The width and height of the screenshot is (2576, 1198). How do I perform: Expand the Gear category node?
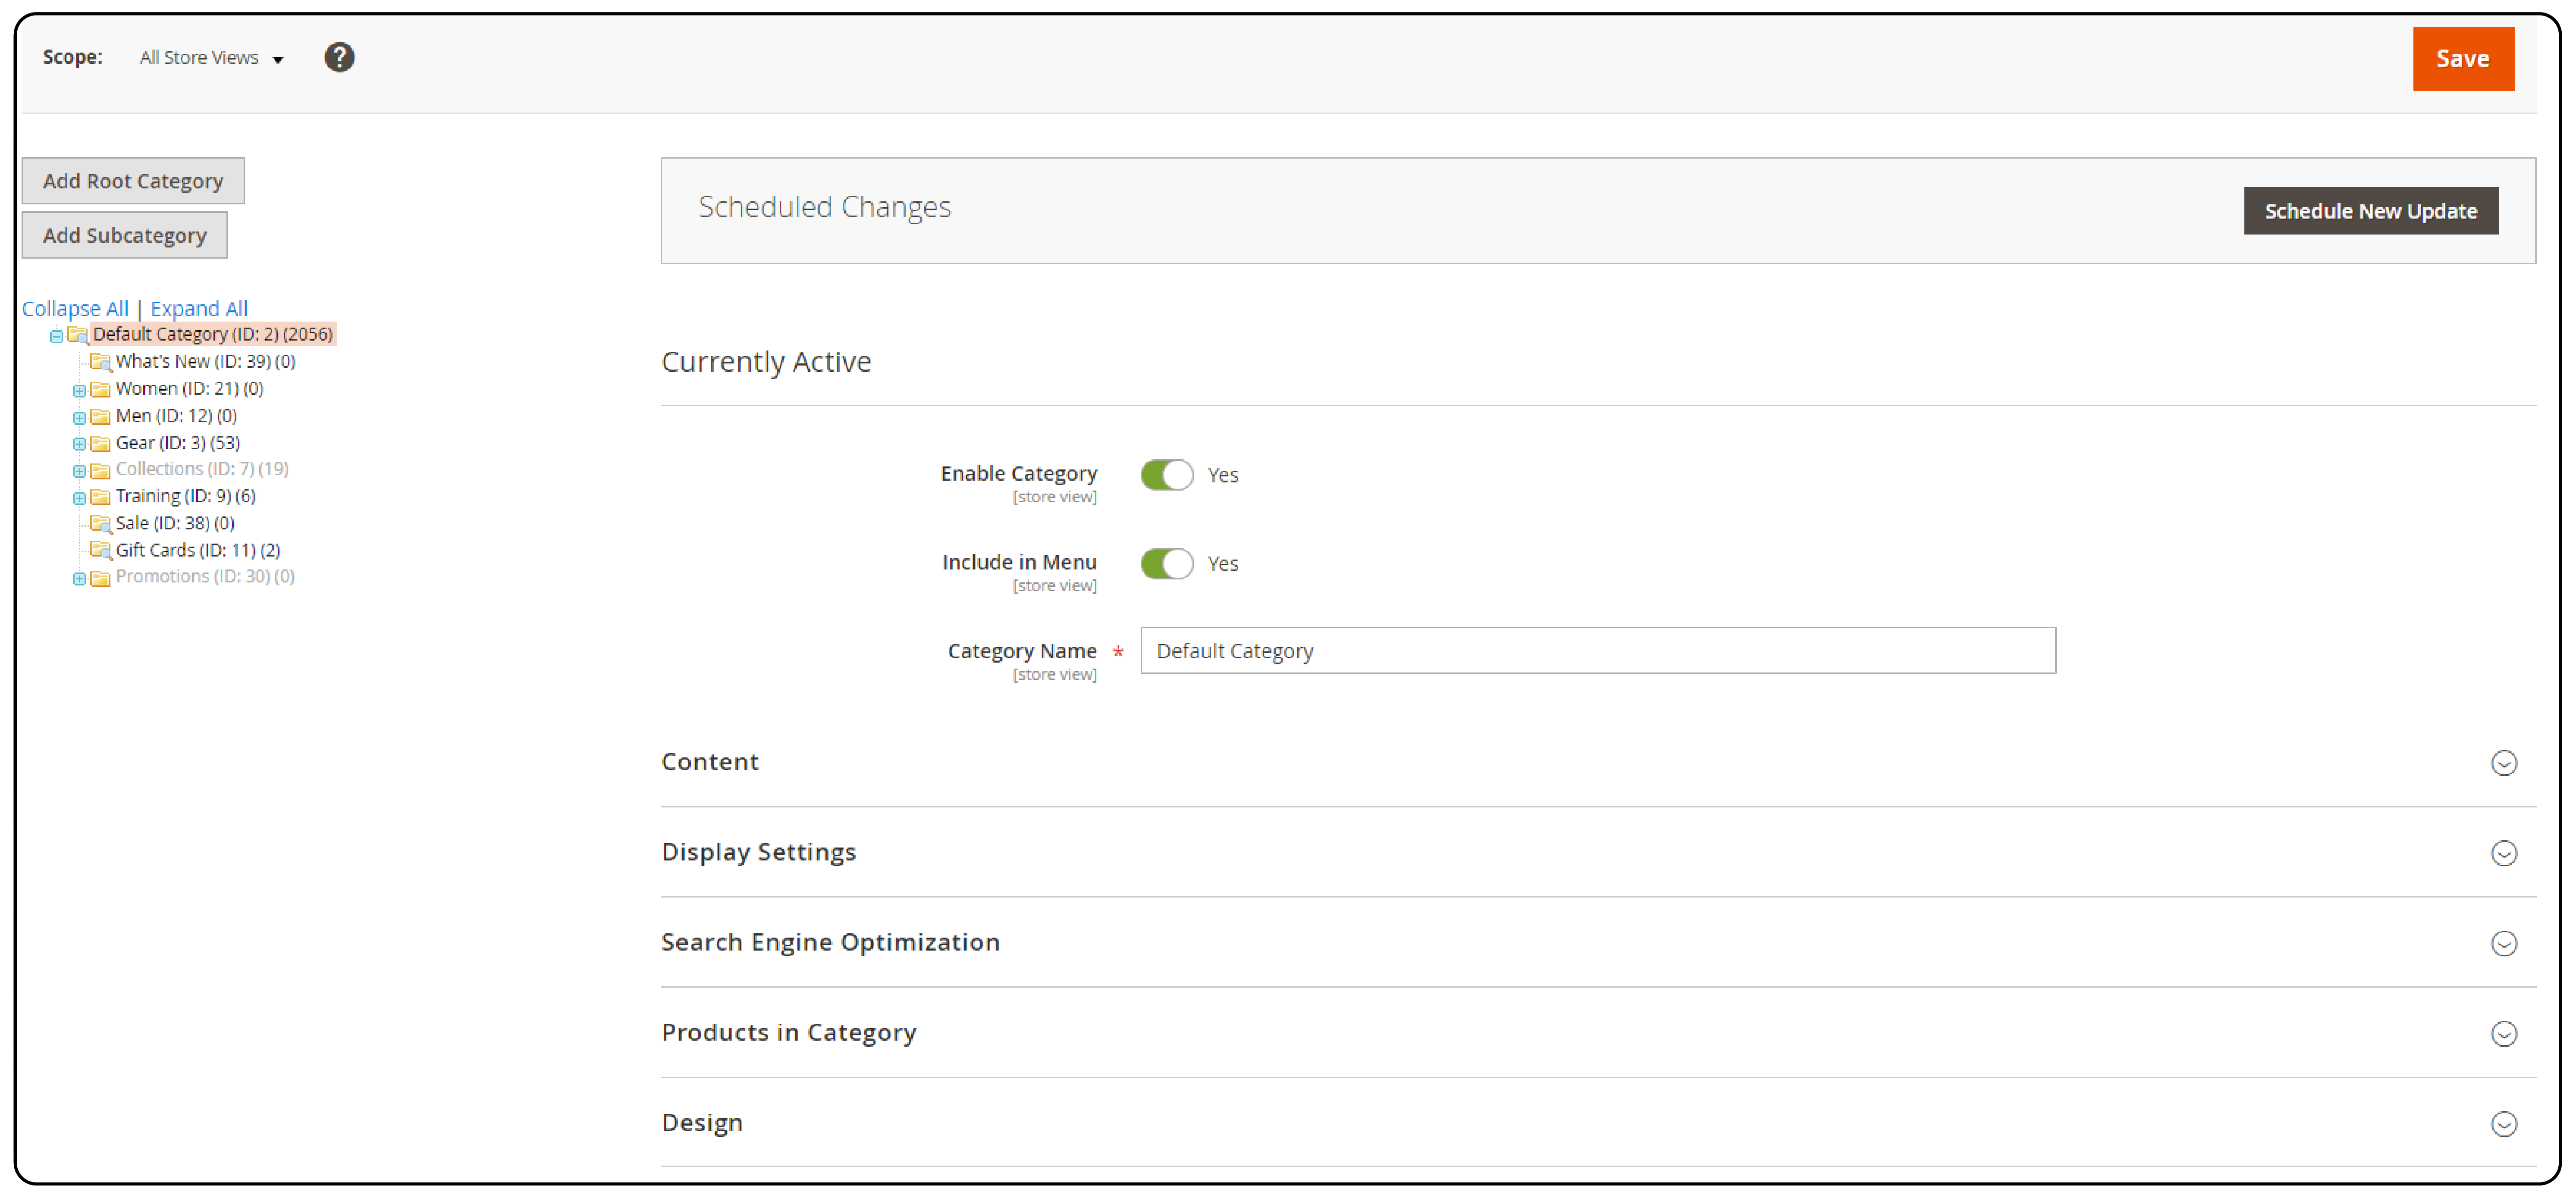79,444
